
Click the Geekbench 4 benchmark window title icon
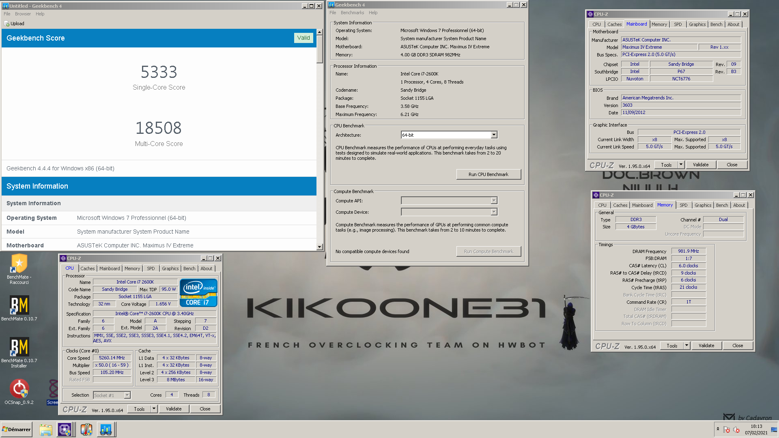(331, 5)
